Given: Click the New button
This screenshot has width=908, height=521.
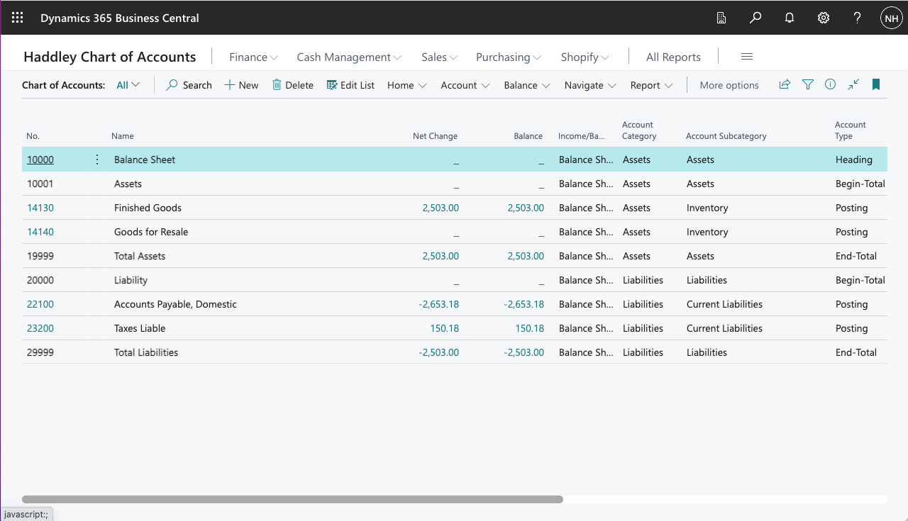Looking at the screenshot, I should pyautogui.click(x=241, y=85).
